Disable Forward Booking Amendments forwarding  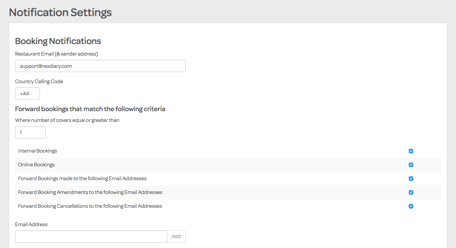[x=411, y=192]
